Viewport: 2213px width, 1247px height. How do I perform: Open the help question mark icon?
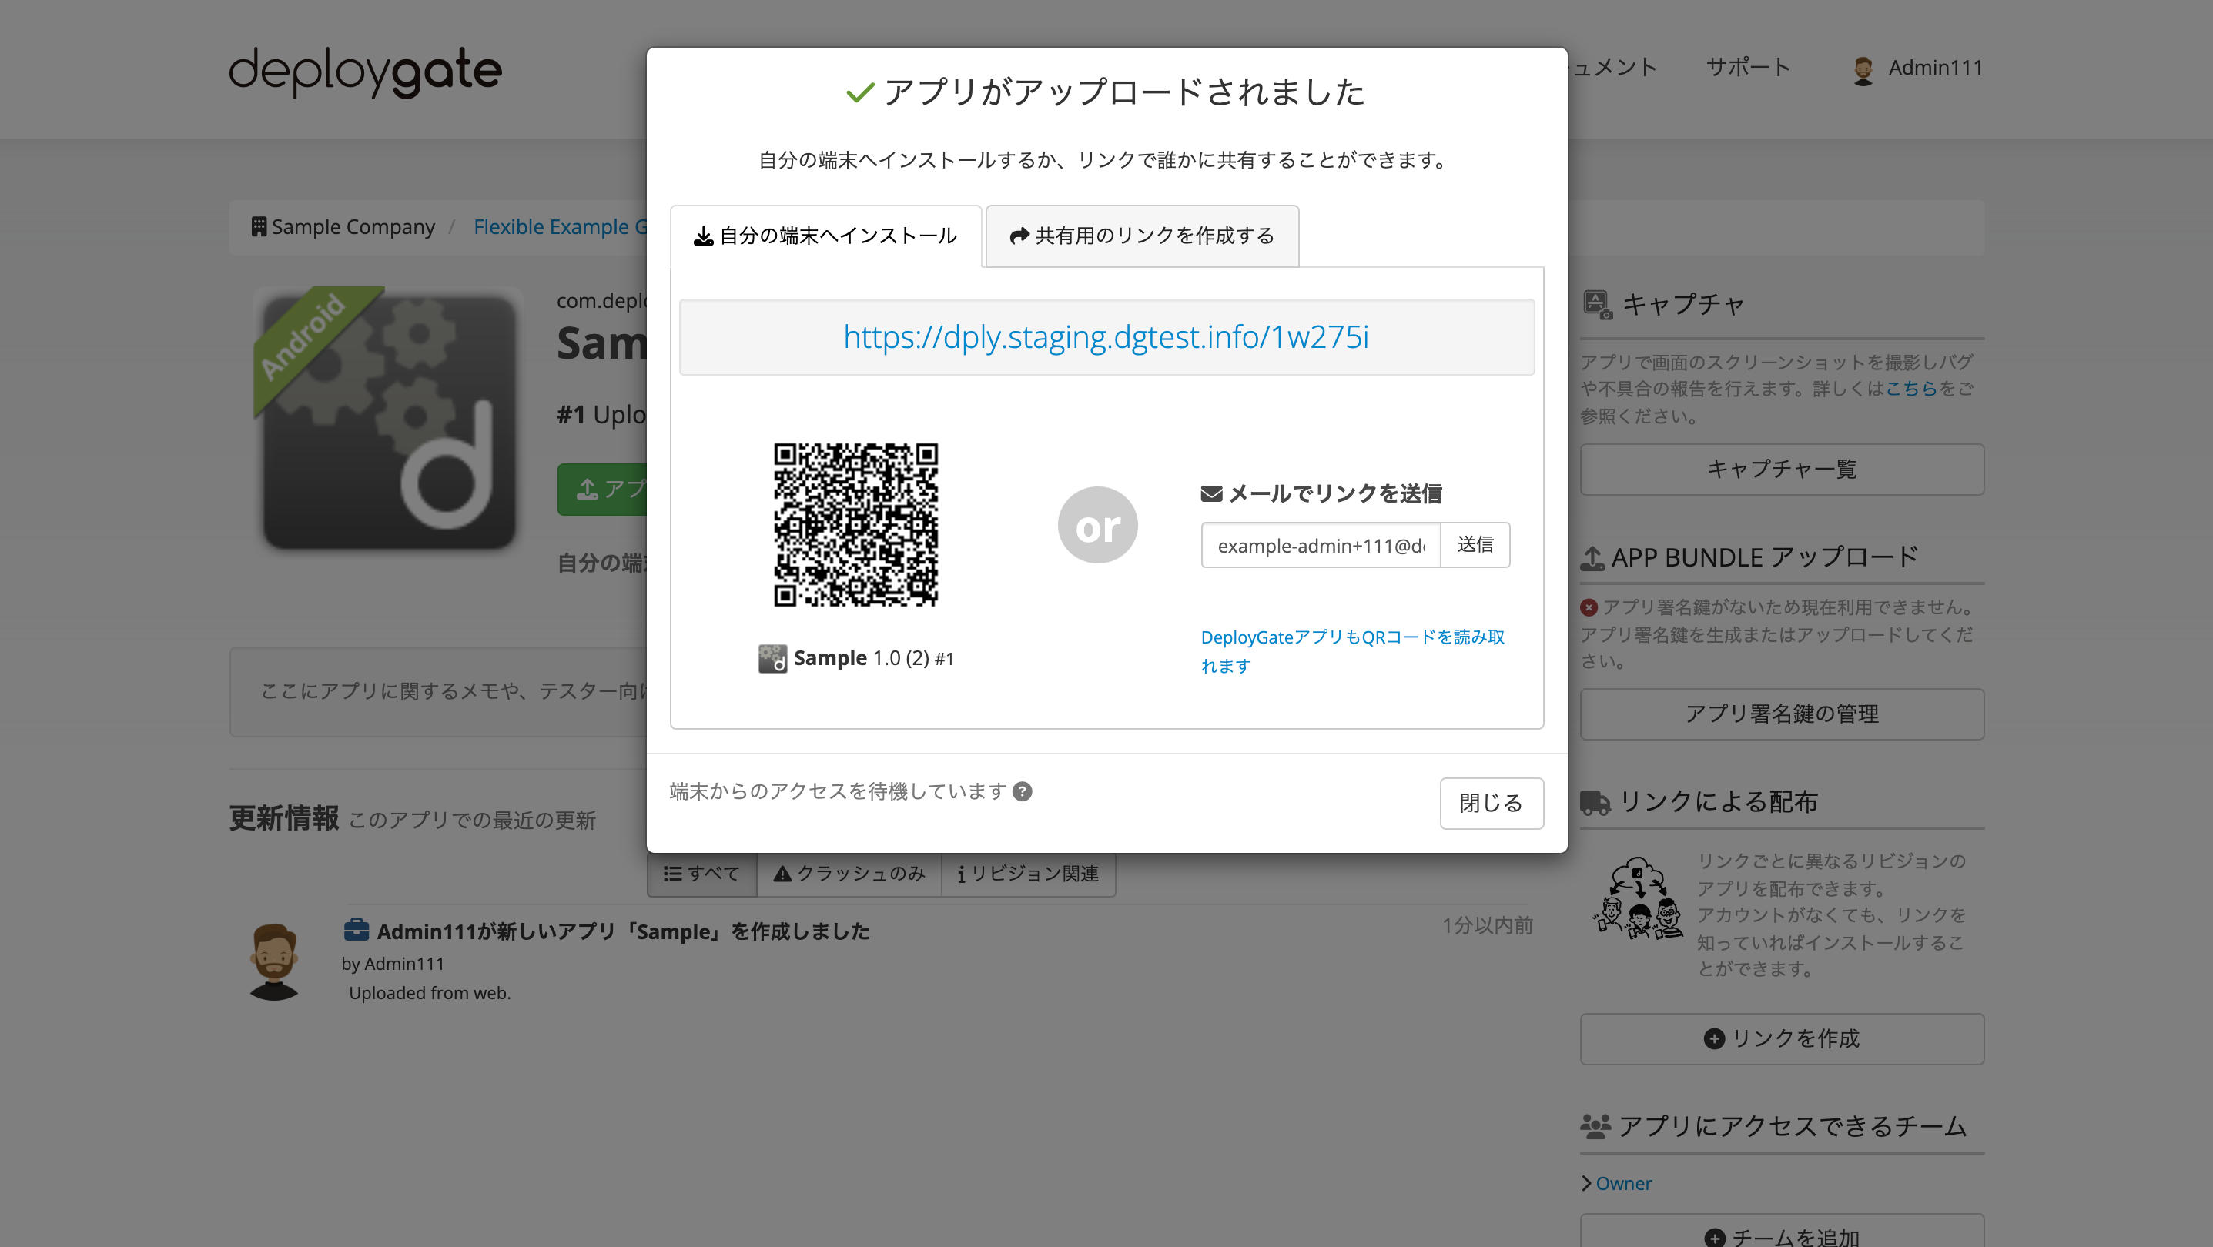tap(1023, 792)
